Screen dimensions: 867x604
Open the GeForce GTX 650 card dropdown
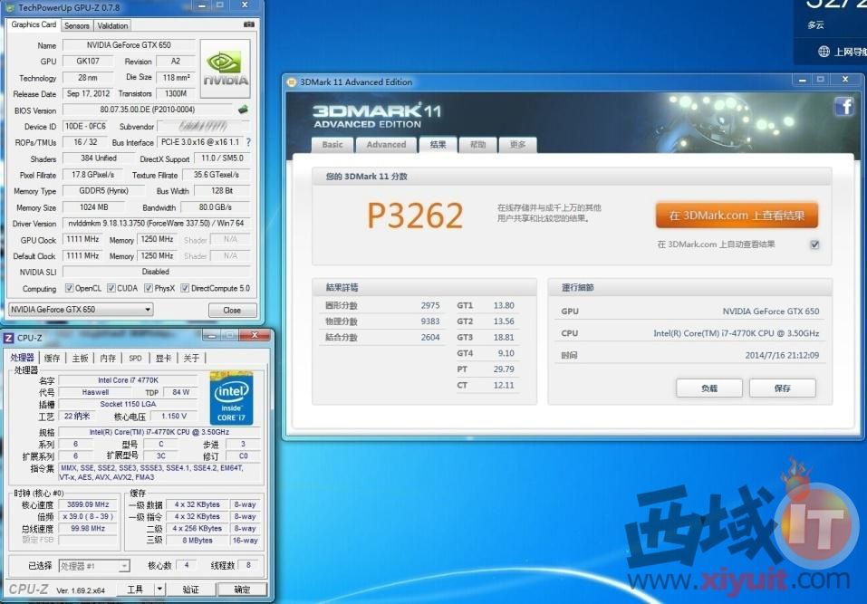tap(81, 310)
